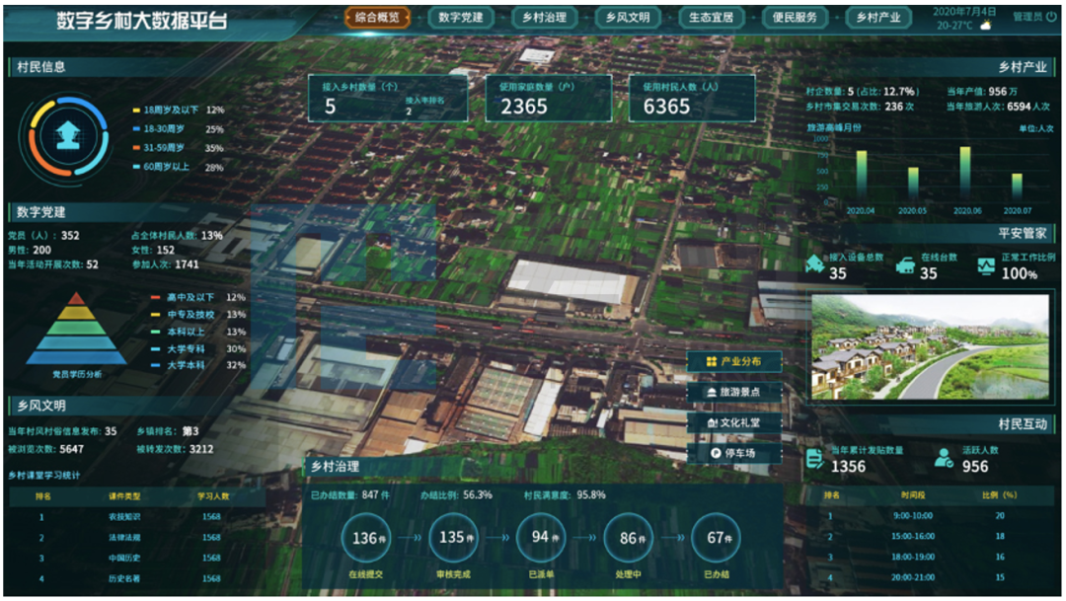Click the 文化礼堂 map button
Image resolution: width=1066 pixels, height=601 pixels.
pos(734,422)
